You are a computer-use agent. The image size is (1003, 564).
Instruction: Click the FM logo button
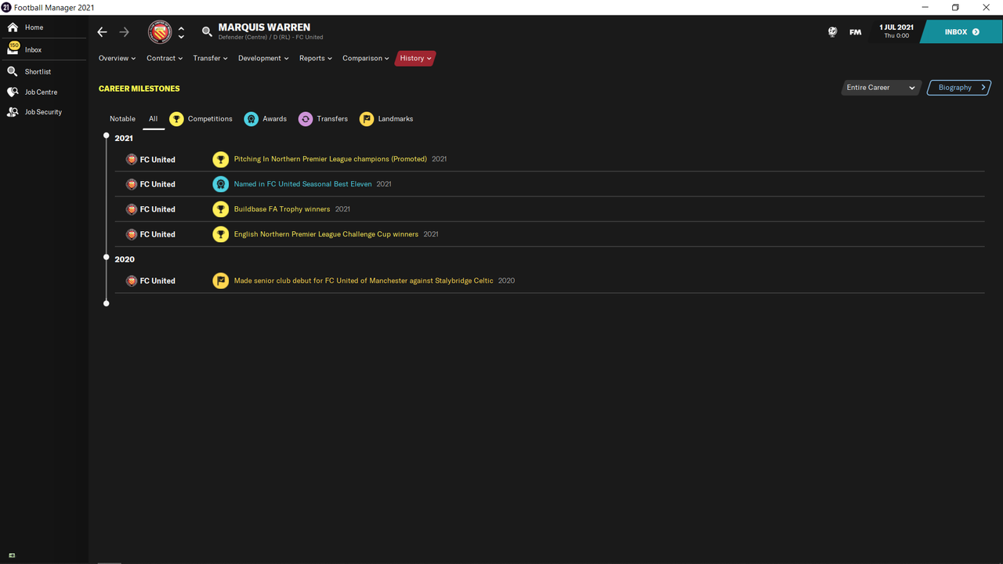[x=855, y=32]
